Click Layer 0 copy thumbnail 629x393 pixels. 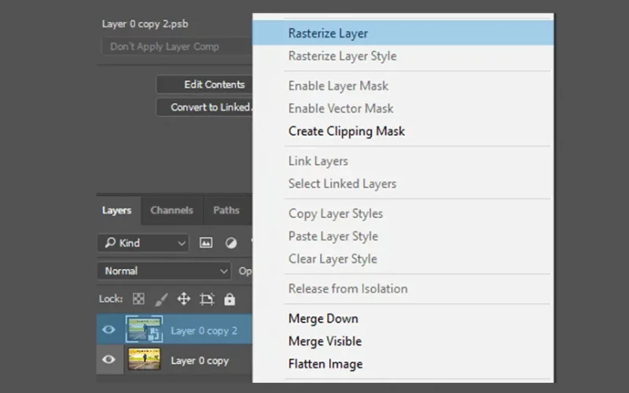point(144,359)
